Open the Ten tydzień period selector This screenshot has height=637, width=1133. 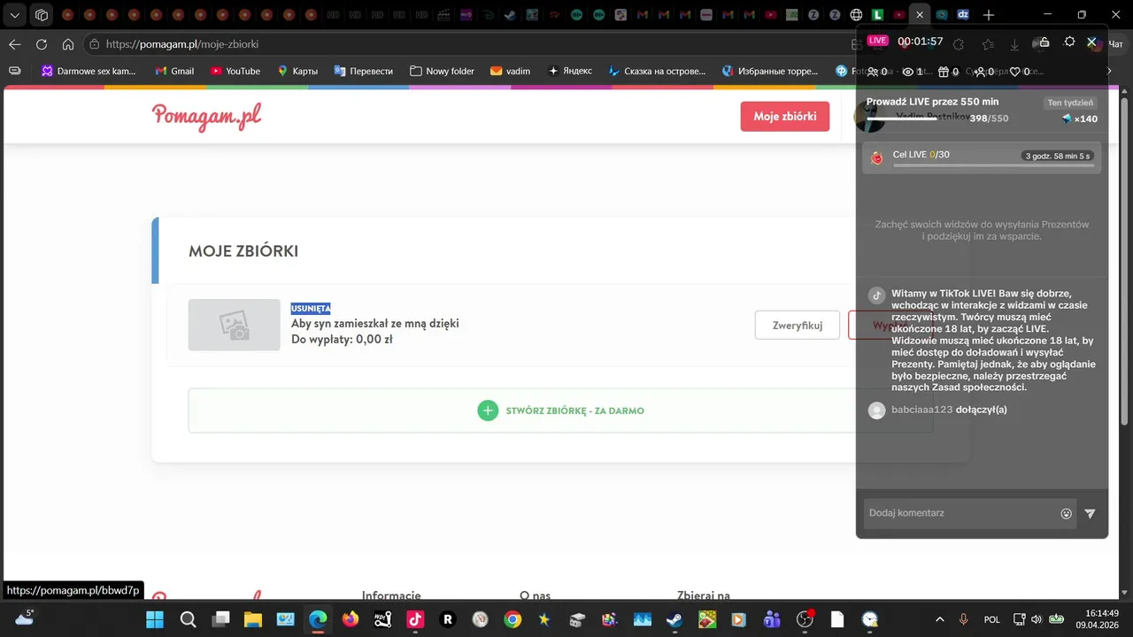click(x=1070, y=103)
